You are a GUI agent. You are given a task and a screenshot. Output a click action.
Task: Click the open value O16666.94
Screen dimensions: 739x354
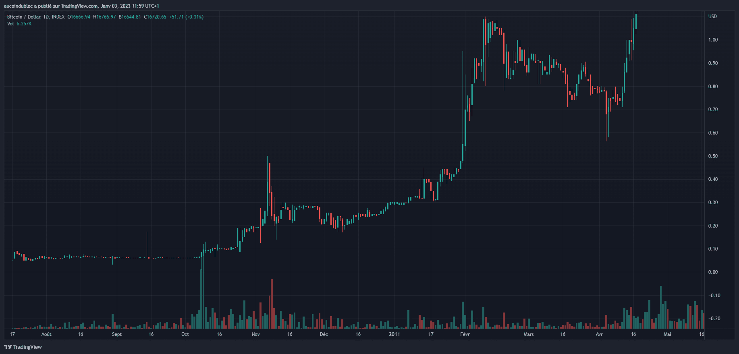(x=79, y=17)
